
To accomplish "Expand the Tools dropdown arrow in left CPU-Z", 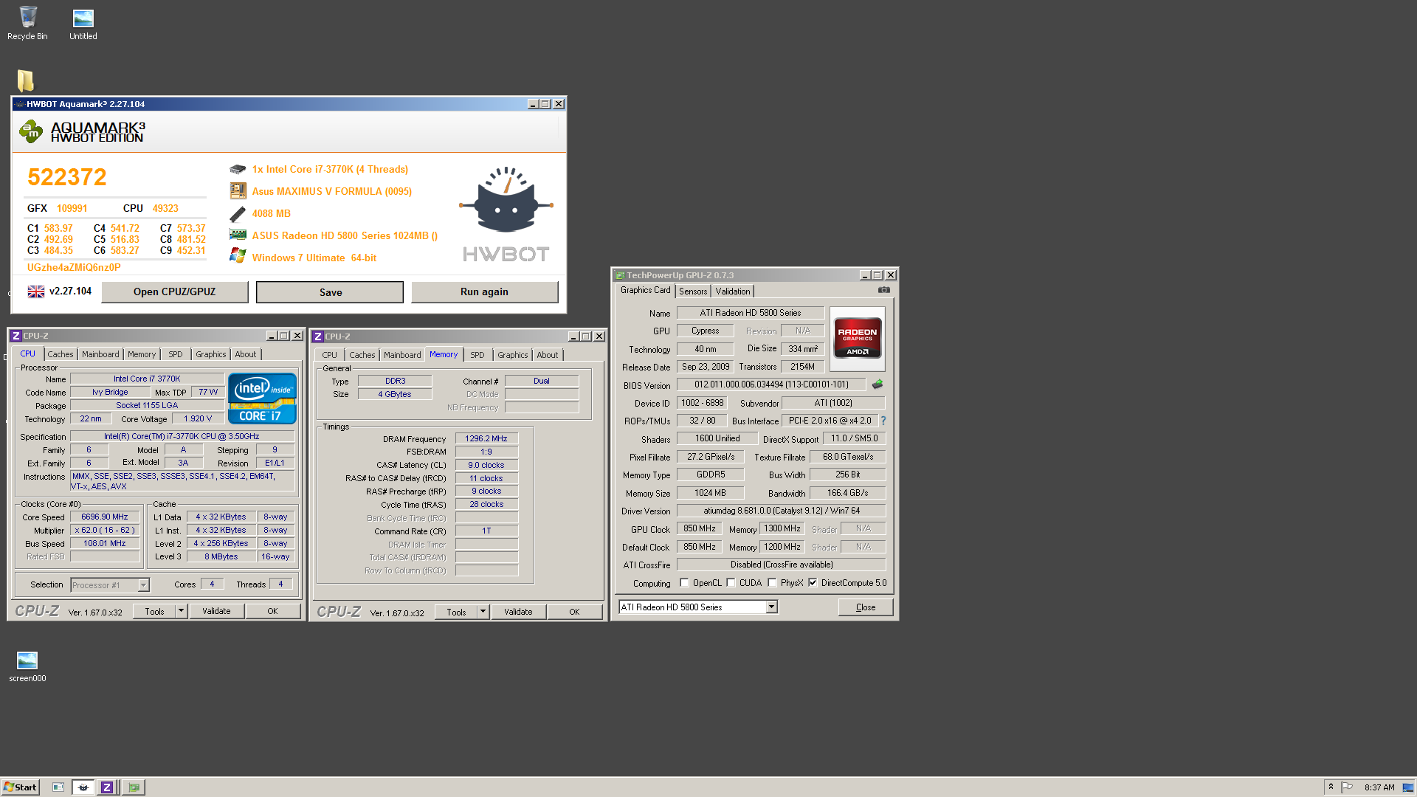I will pos(181,611).
